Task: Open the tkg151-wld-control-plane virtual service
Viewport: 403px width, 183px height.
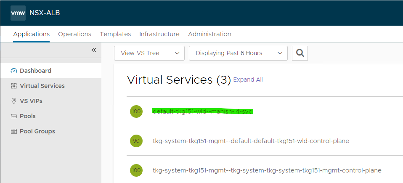Action: (251, 141)
